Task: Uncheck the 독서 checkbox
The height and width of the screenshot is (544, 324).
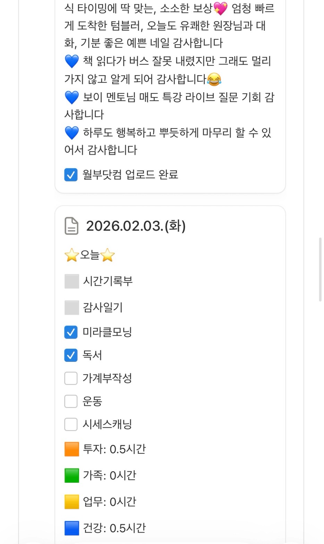Action: pos(71,355)
